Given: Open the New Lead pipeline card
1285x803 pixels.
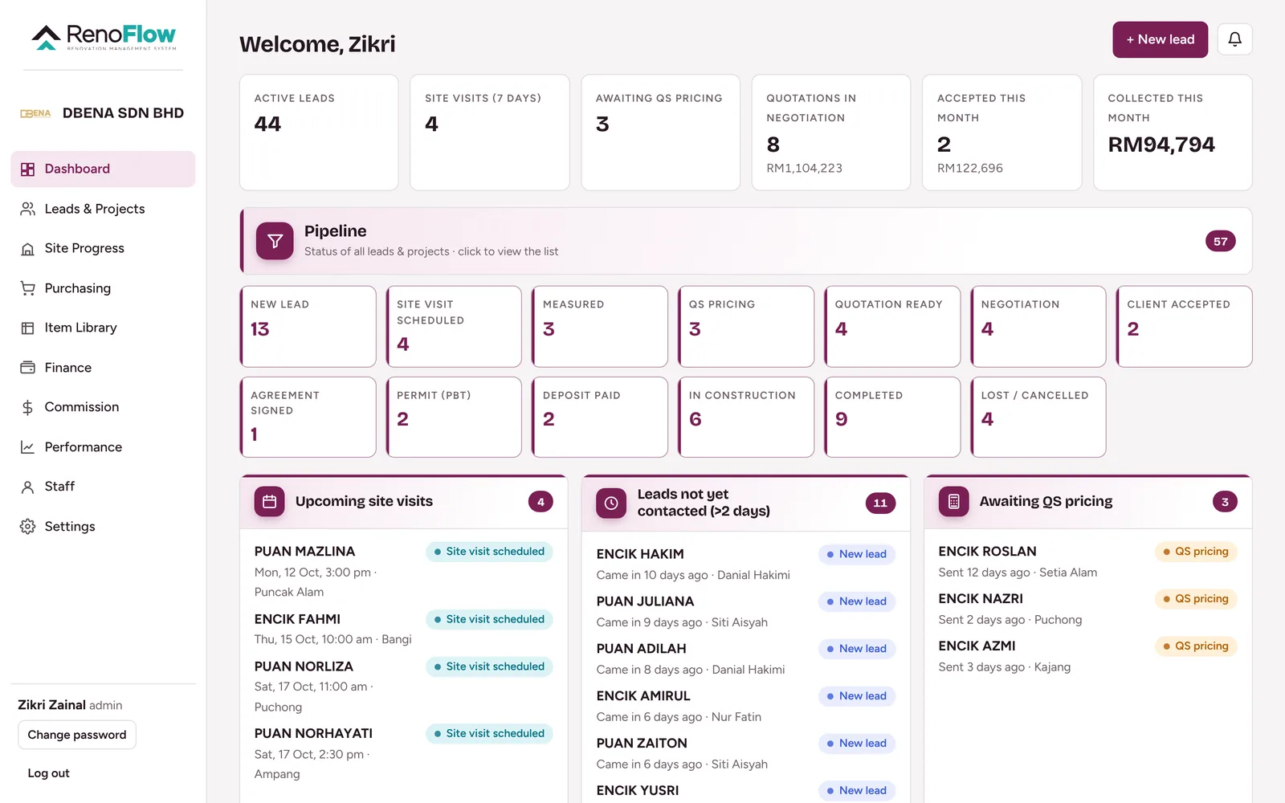Looking at the screenshot, I should pyautogui.click(x=308, y=327).
